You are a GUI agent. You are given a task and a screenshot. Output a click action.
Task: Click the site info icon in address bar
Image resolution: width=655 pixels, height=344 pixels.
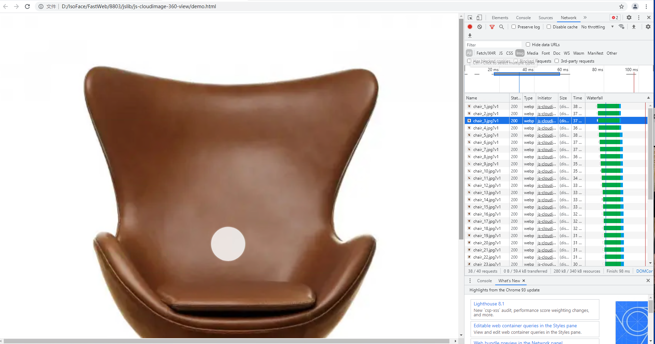41,6
